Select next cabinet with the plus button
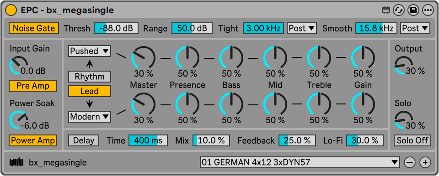Image resolution: width=439 pixels, height=176 pixels. coord(425,162)
